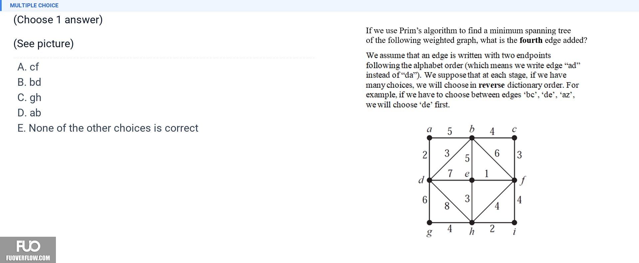Click vertex c on the graph
The height and width of the screenshot is (263, 639).
[x=514, y=138]
